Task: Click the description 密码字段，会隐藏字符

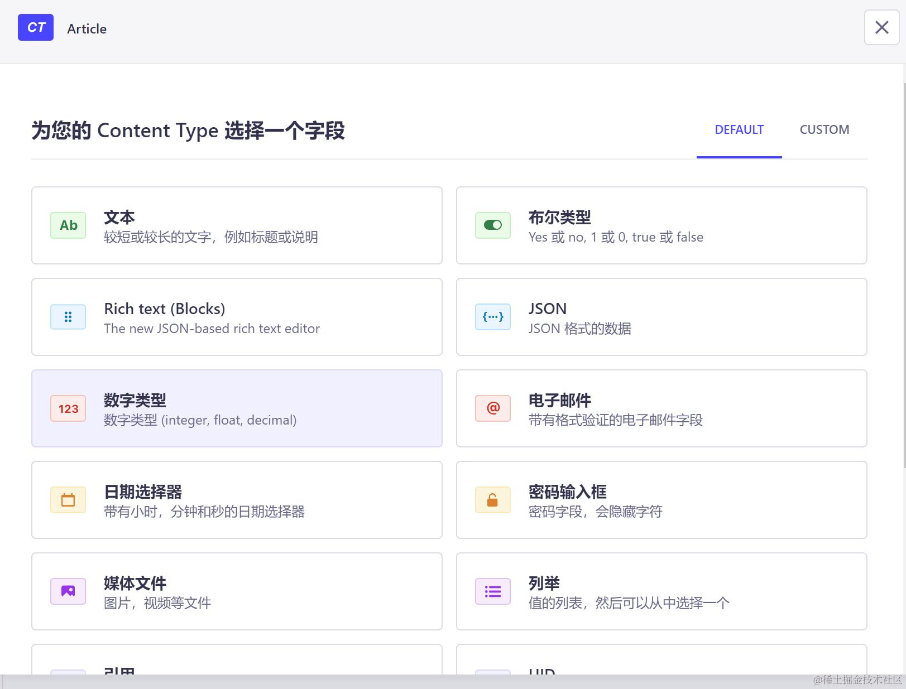Action: tap(596, 512)
